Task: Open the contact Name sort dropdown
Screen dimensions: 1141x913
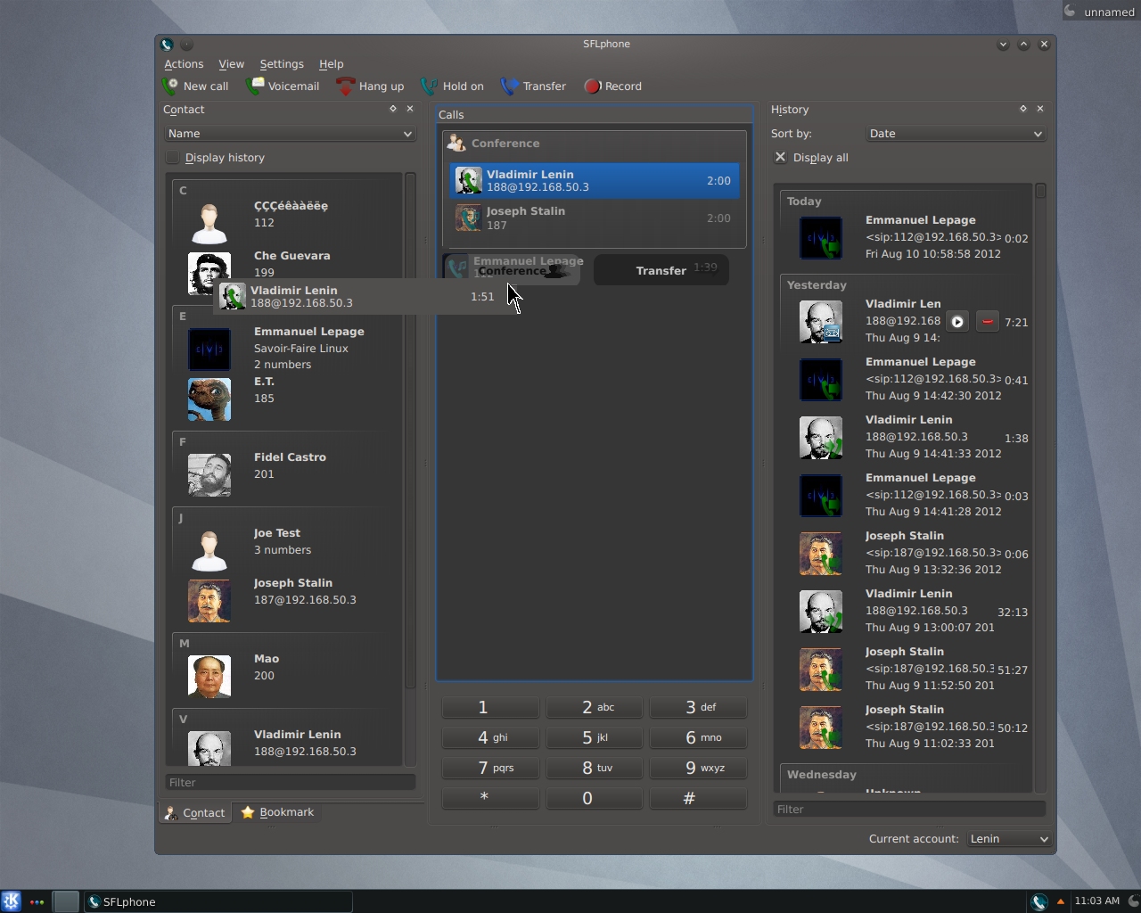Action: tap(290, 134)
